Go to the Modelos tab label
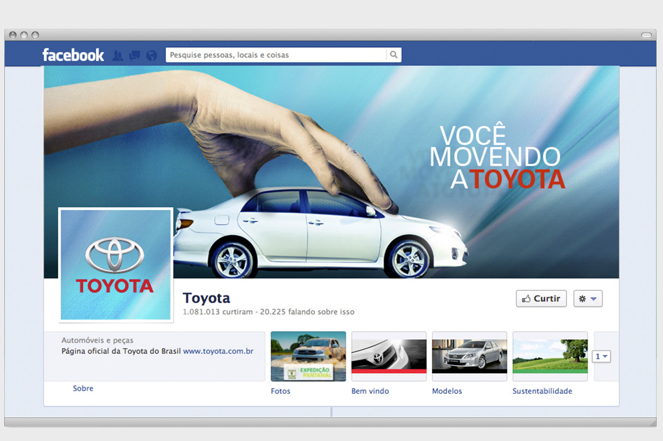The width and height of the screenshot is (663, 441). coord(447,391)
